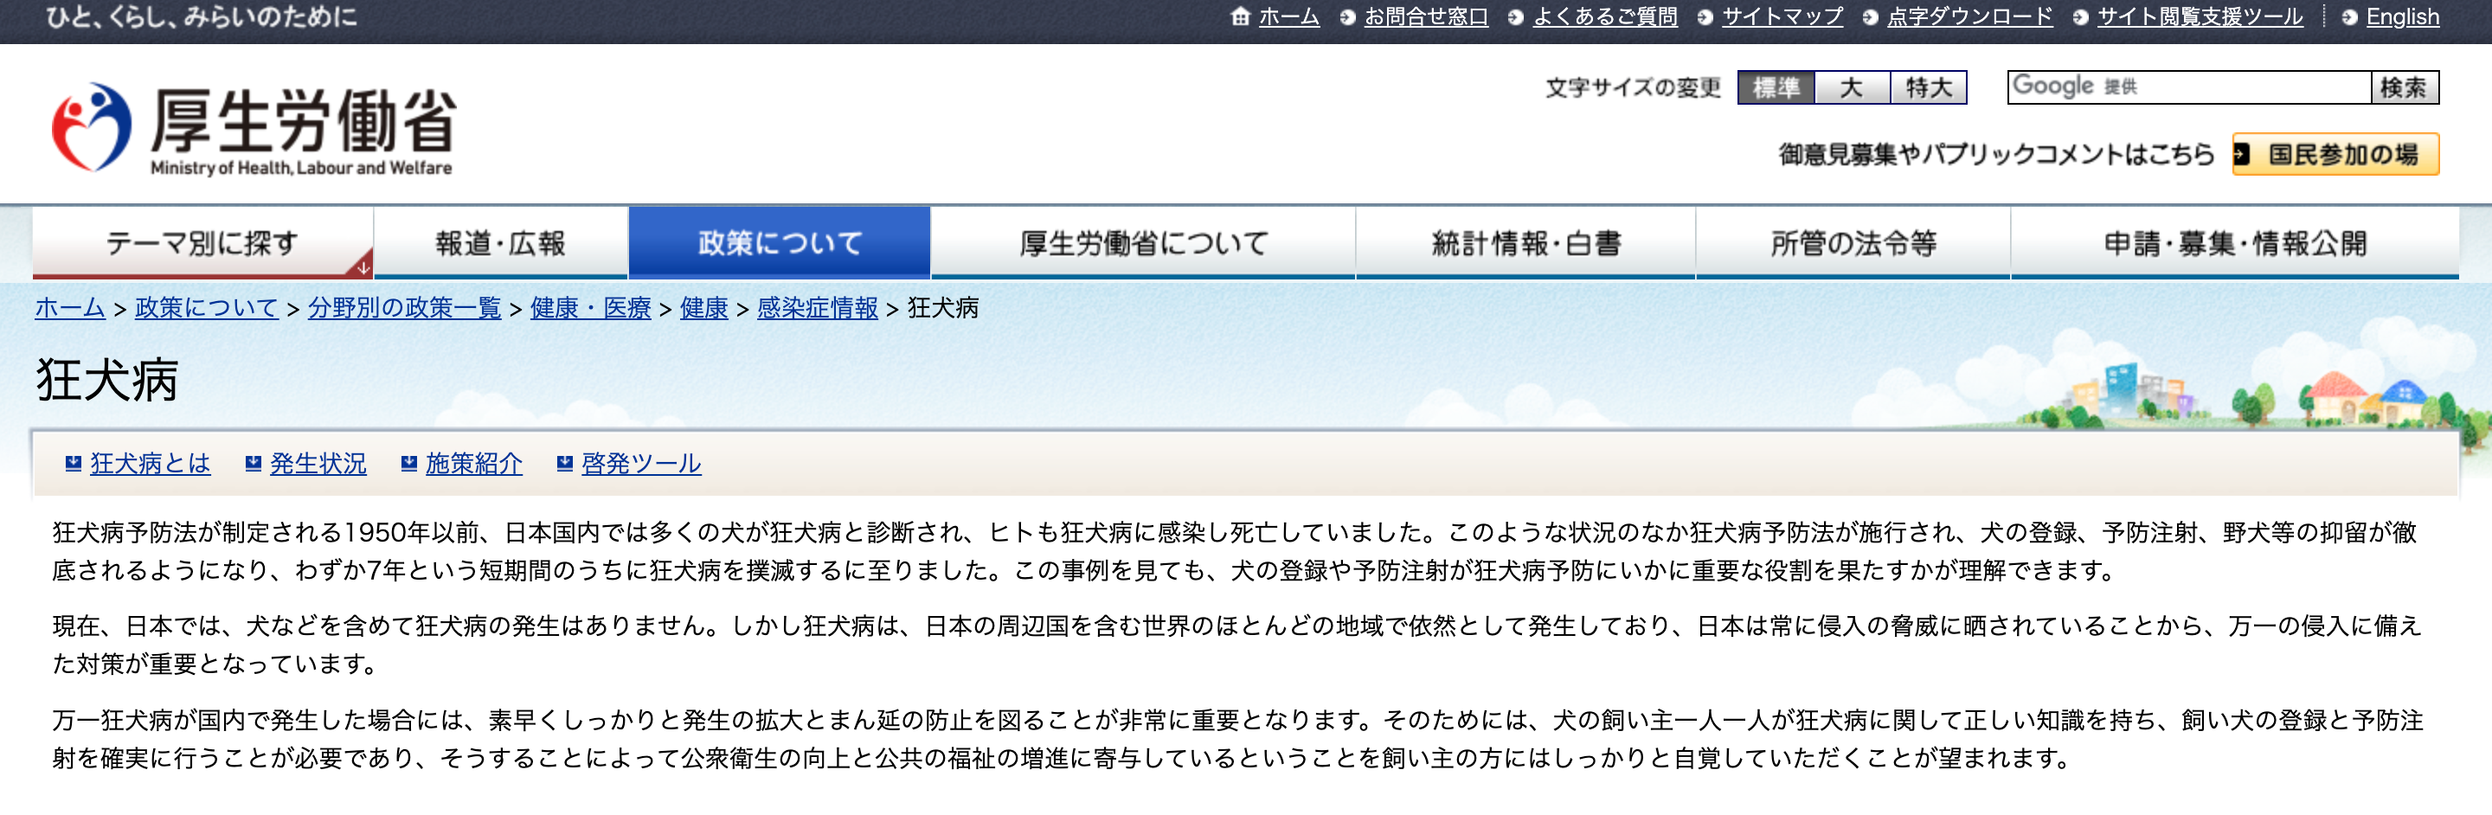
Task: Click the jump arrow icon beside 啓発ツール
Action: 566,463
